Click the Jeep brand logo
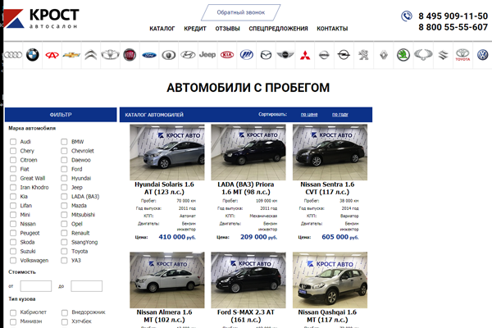492x328 pixels. (207, 55)
